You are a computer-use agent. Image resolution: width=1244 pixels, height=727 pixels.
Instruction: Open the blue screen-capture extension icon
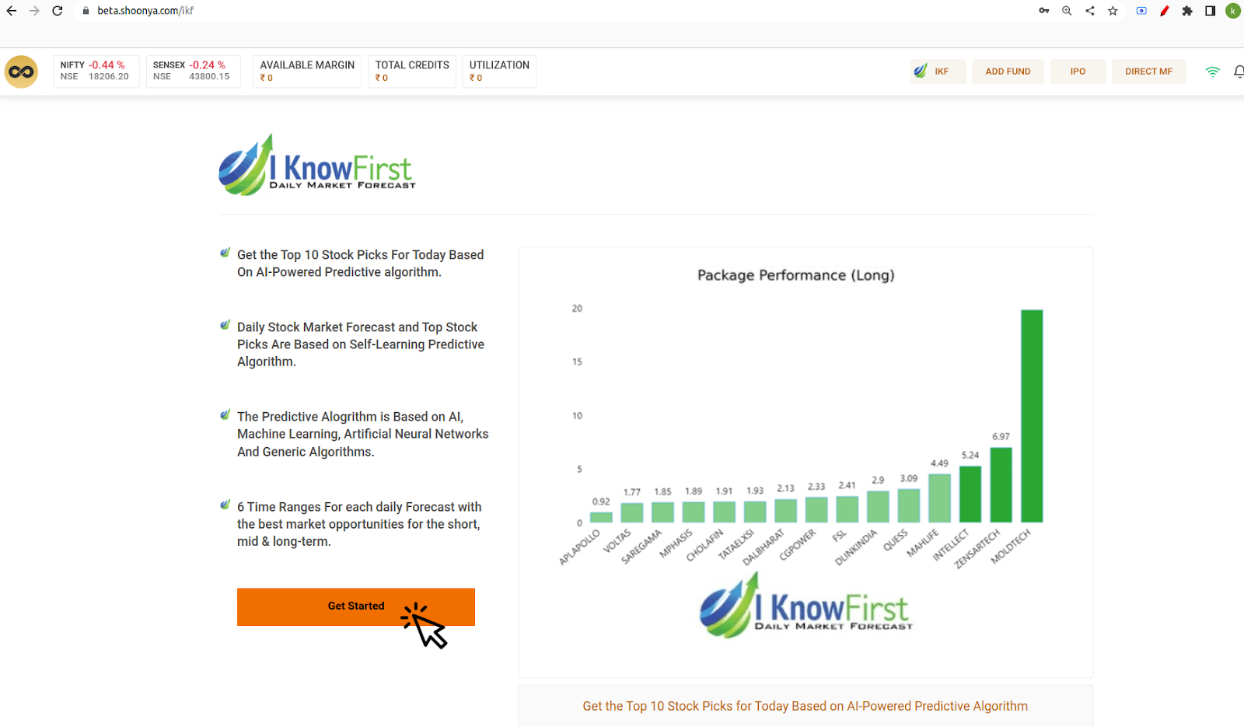(x=1141, y=11)
